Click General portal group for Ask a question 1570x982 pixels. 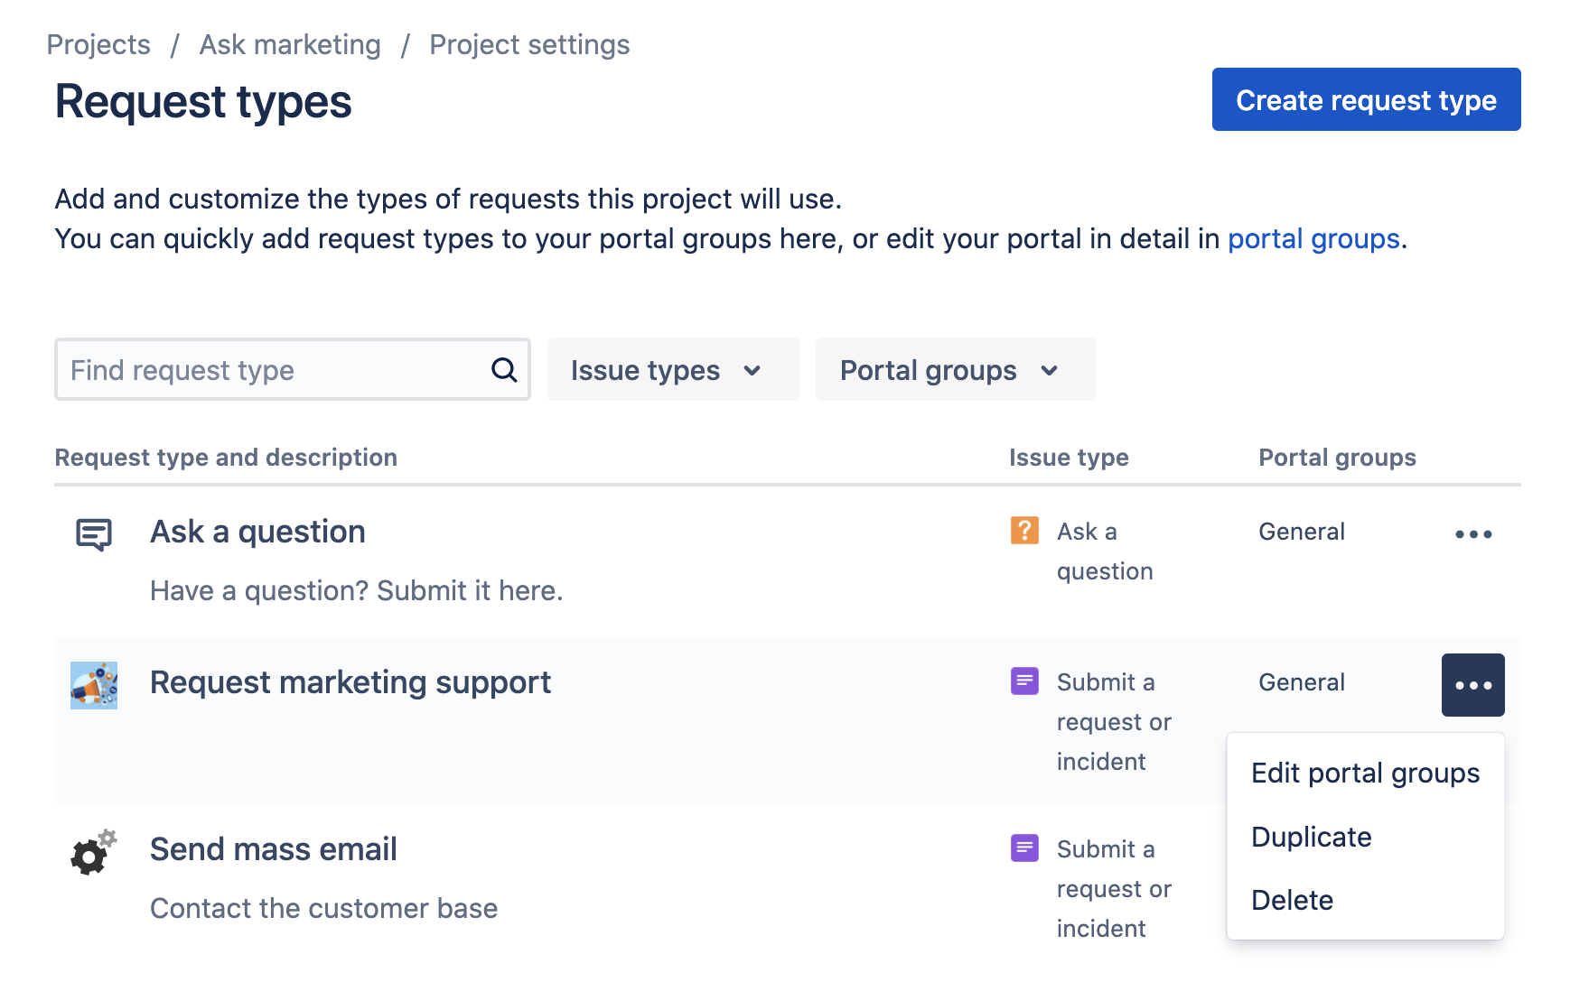1302,532
